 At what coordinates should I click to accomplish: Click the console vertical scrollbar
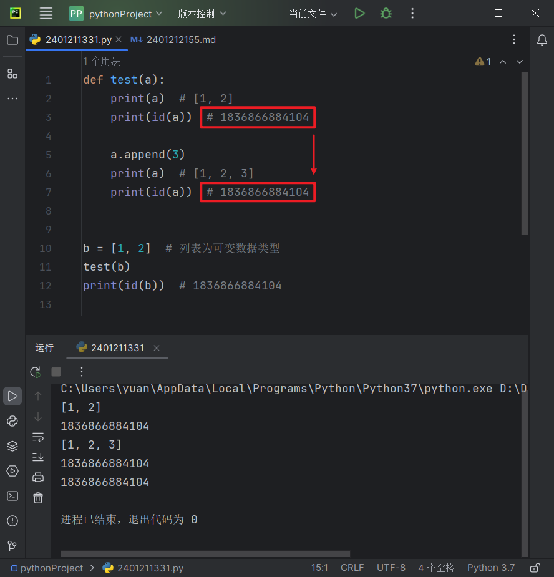tap(525, 470)
